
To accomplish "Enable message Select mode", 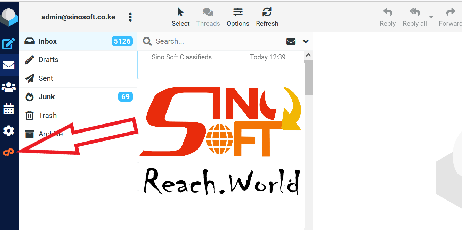I will [x=180, y=16].
